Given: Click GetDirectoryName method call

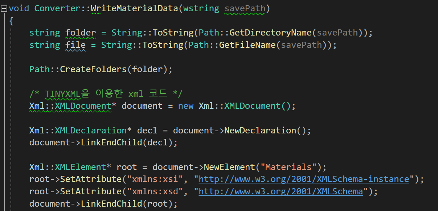Looking at the screenshot, I should pyautogui.click(x=270, y=33).
